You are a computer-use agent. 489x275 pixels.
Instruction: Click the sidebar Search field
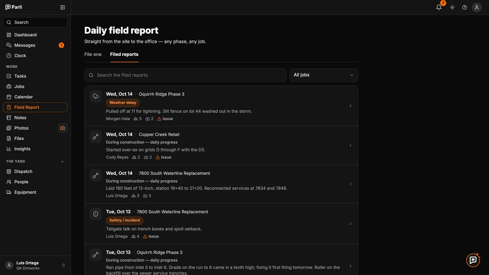tap(35, 22)
